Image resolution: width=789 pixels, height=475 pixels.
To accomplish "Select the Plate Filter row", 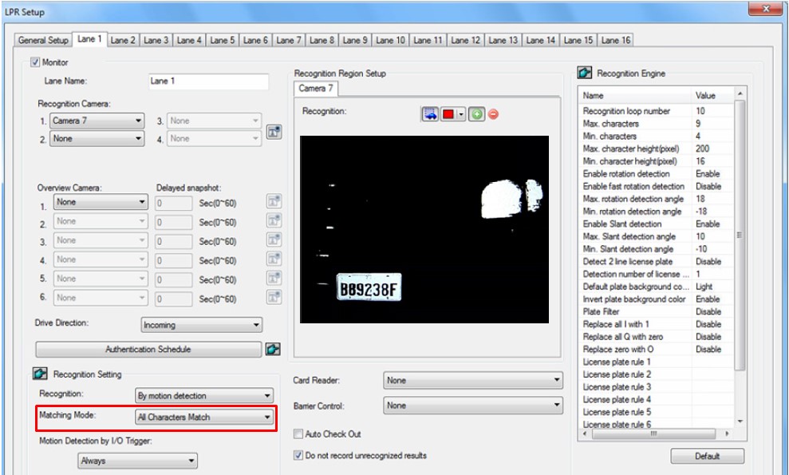I will (657, 311).
